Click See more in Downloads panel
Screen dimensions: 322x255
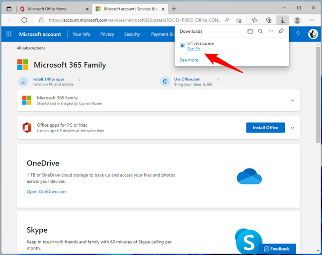[x=189, y=60]
